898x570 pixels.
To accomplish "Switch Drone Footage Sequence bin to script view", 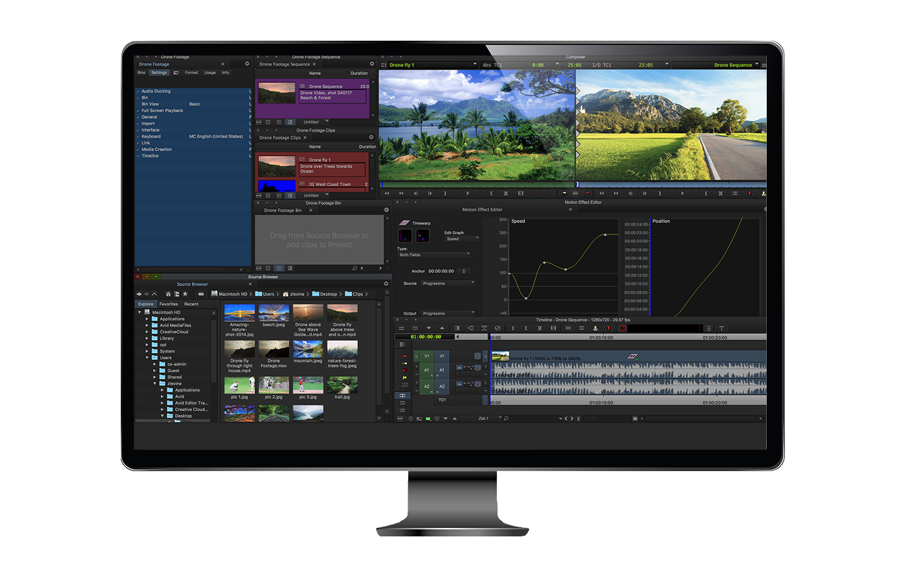I will pos(290,121).
